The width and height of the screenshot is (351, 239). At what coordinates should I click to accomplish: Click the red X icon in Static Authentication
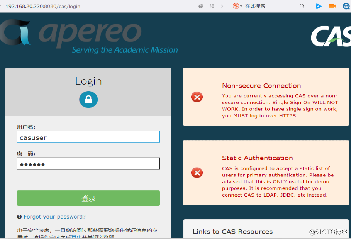[x=197, y=173]
